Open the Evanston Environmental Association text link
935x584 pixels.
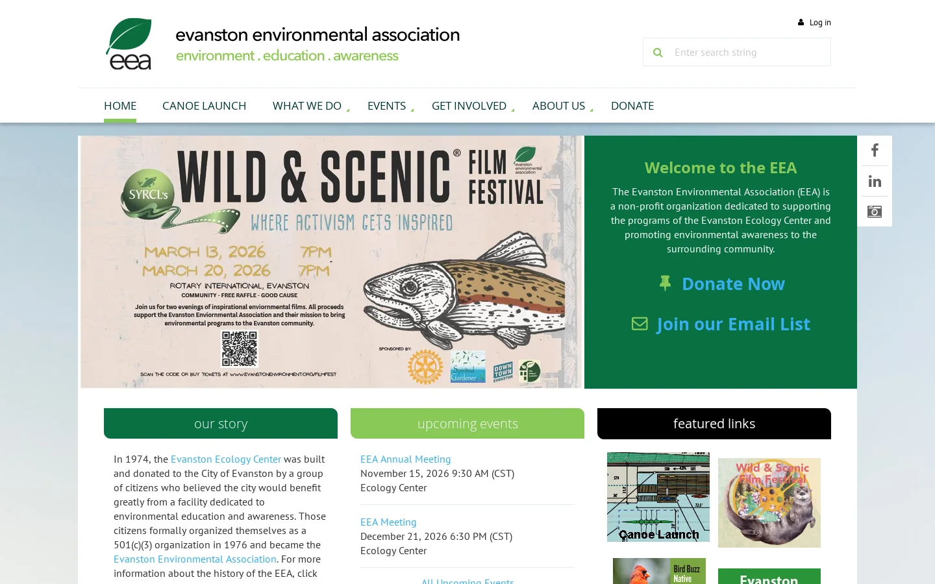(x=195, y=559)
